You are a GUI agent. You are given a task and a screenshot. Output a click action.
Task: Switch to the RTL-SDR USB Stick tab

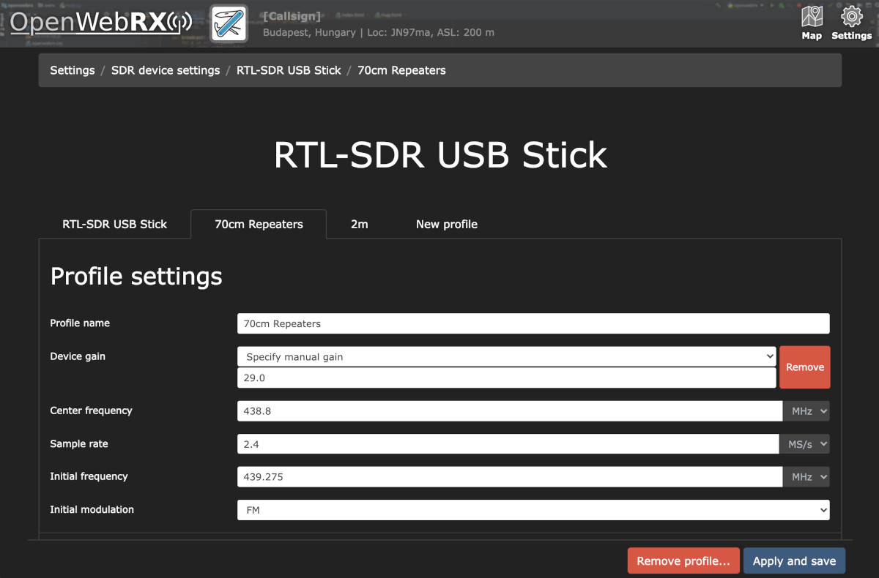point(114,224)
